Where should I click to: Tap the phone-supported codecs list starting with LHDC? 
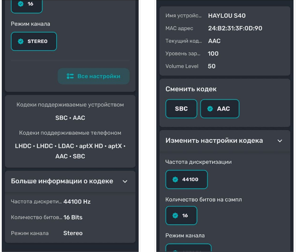(70, 151)
